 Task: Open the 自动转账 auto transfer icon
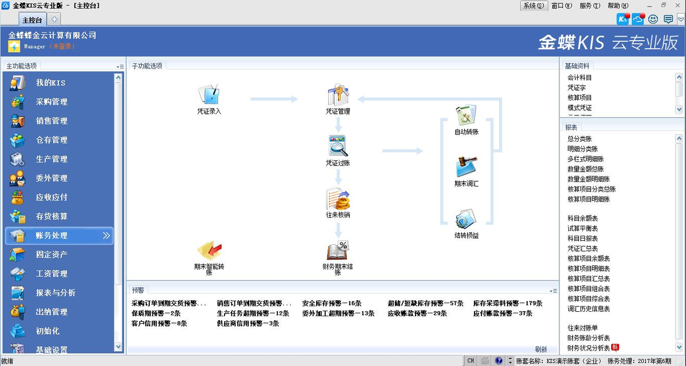coord(466,116)
